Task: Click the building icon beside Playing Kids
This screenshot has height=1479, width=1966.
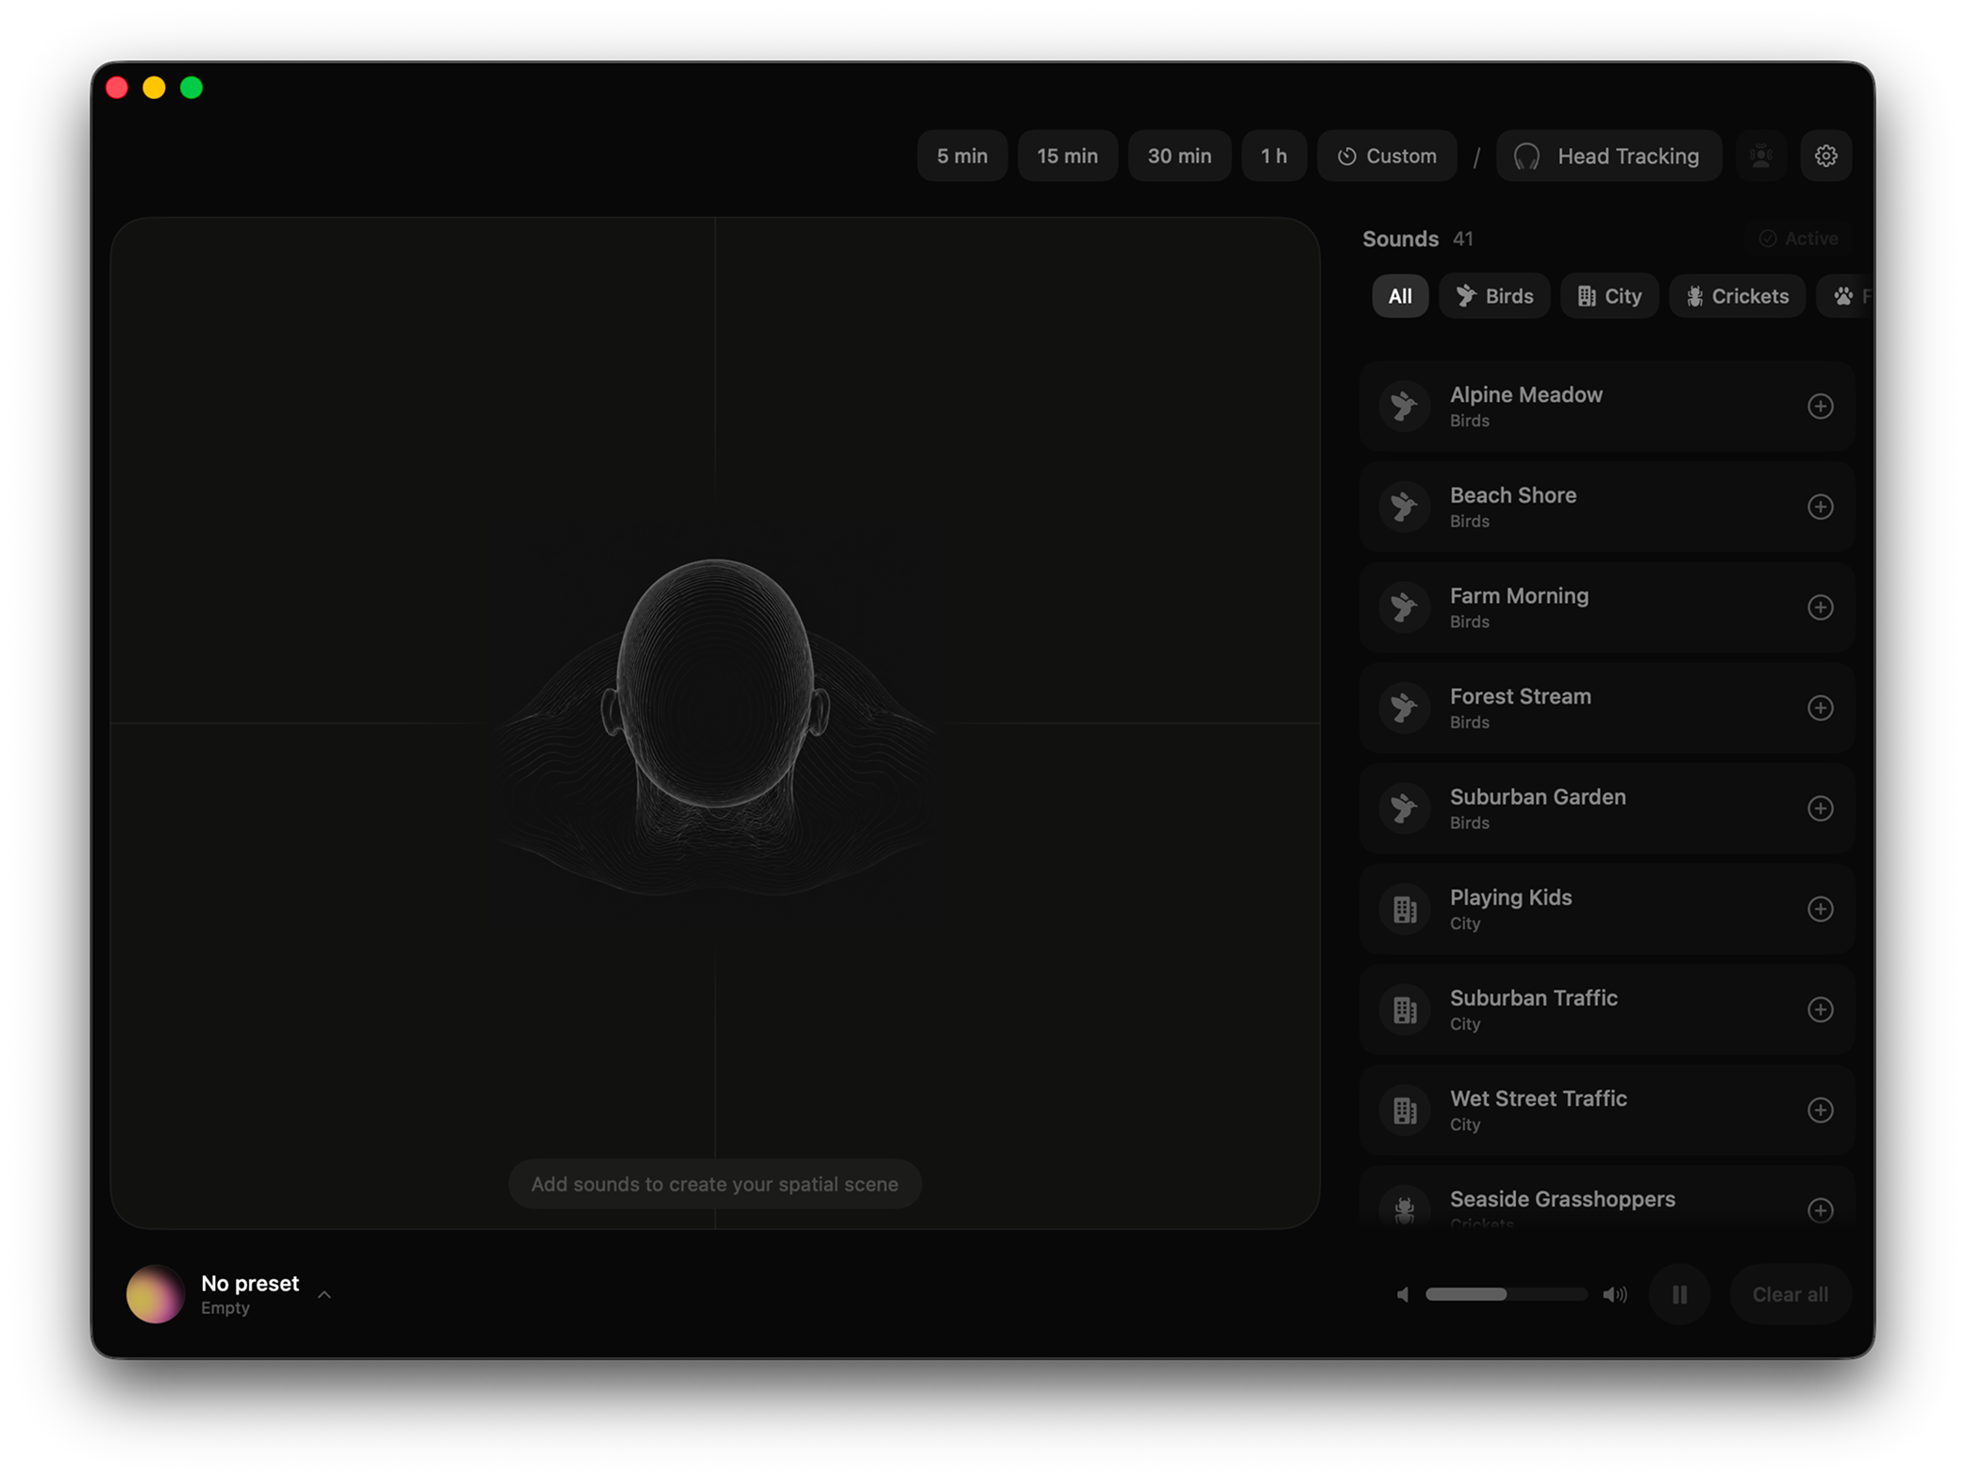Action: pos(1405,909)
